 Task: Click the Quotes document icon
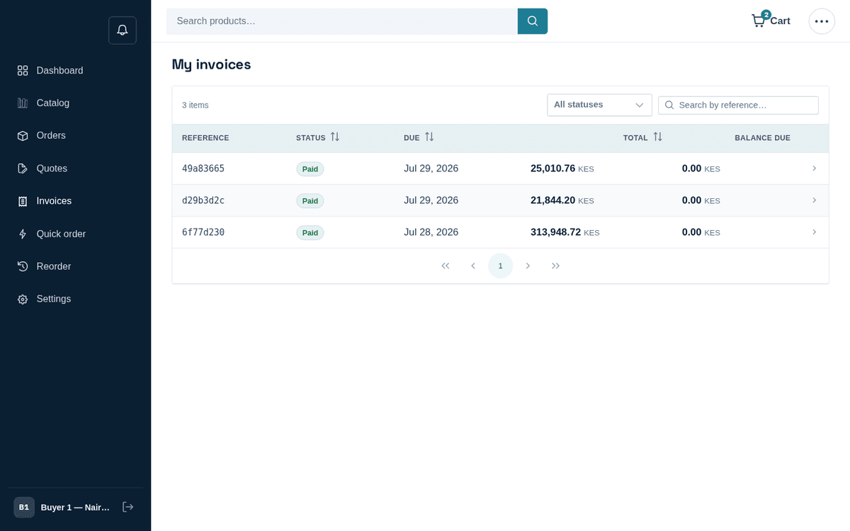point(23,169)
